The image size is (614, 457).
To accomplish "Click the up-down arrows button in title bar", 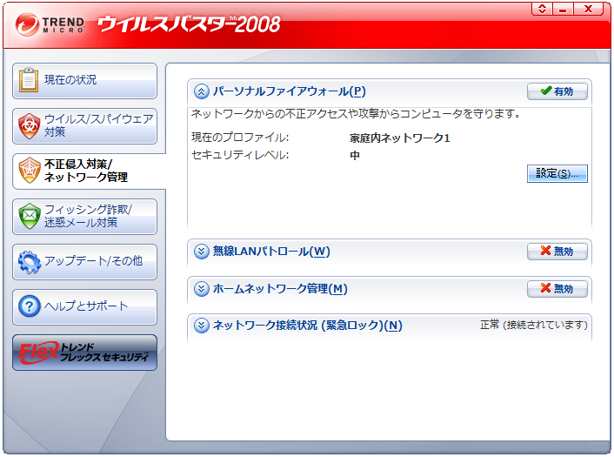I will pos(543,9).
